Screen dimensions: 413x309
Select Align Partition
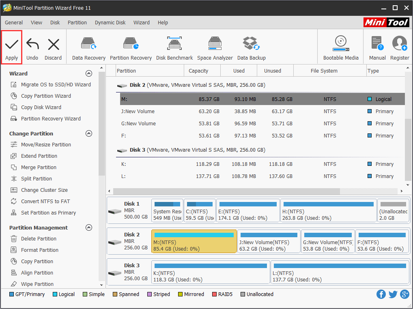coord(32,273)
